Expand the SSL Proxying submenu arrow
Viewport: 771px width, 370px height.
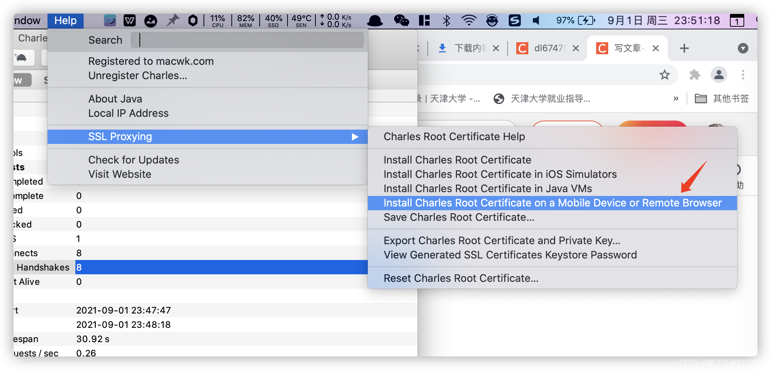click(x=355, y=137)
